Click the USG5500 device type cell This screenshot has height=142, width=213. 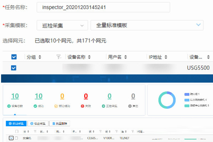pyautogui.click(x=198, y=68)
